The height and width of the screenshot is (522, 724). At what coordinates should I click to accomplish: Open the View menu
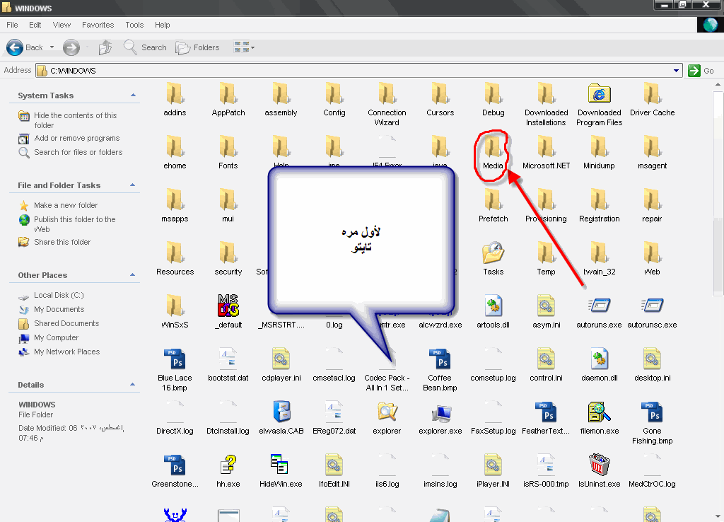click(x=62, y=25)
